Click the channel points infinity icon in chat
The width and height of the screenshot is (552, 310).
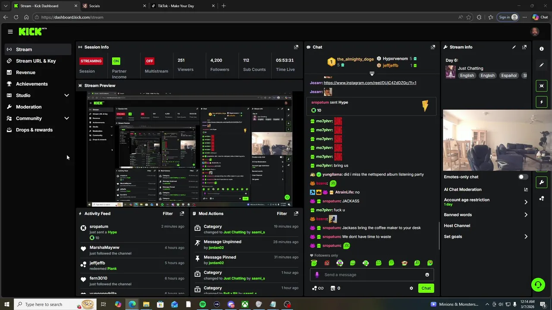(x=317, y=288)
